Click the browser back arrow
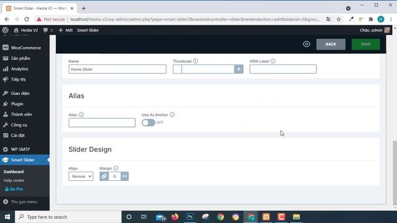Screen dimensions: 397x223 click(x=7, y=19)
